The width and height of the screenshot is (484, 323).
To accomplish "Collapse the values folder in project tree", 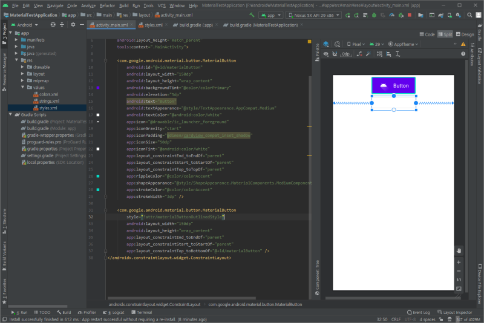I will [x=24, y=87].
